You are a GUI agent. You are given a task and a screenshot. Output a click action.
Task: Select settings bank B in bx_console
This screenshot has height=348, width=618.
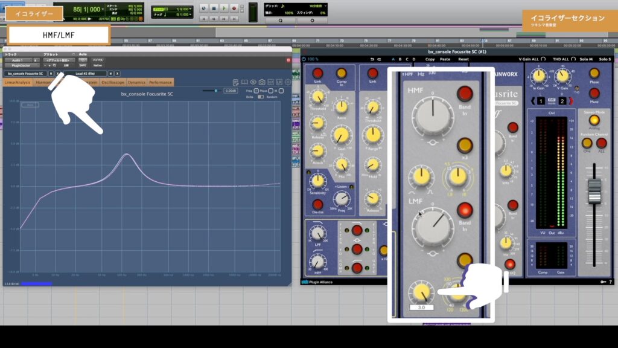tap(400, 59)
